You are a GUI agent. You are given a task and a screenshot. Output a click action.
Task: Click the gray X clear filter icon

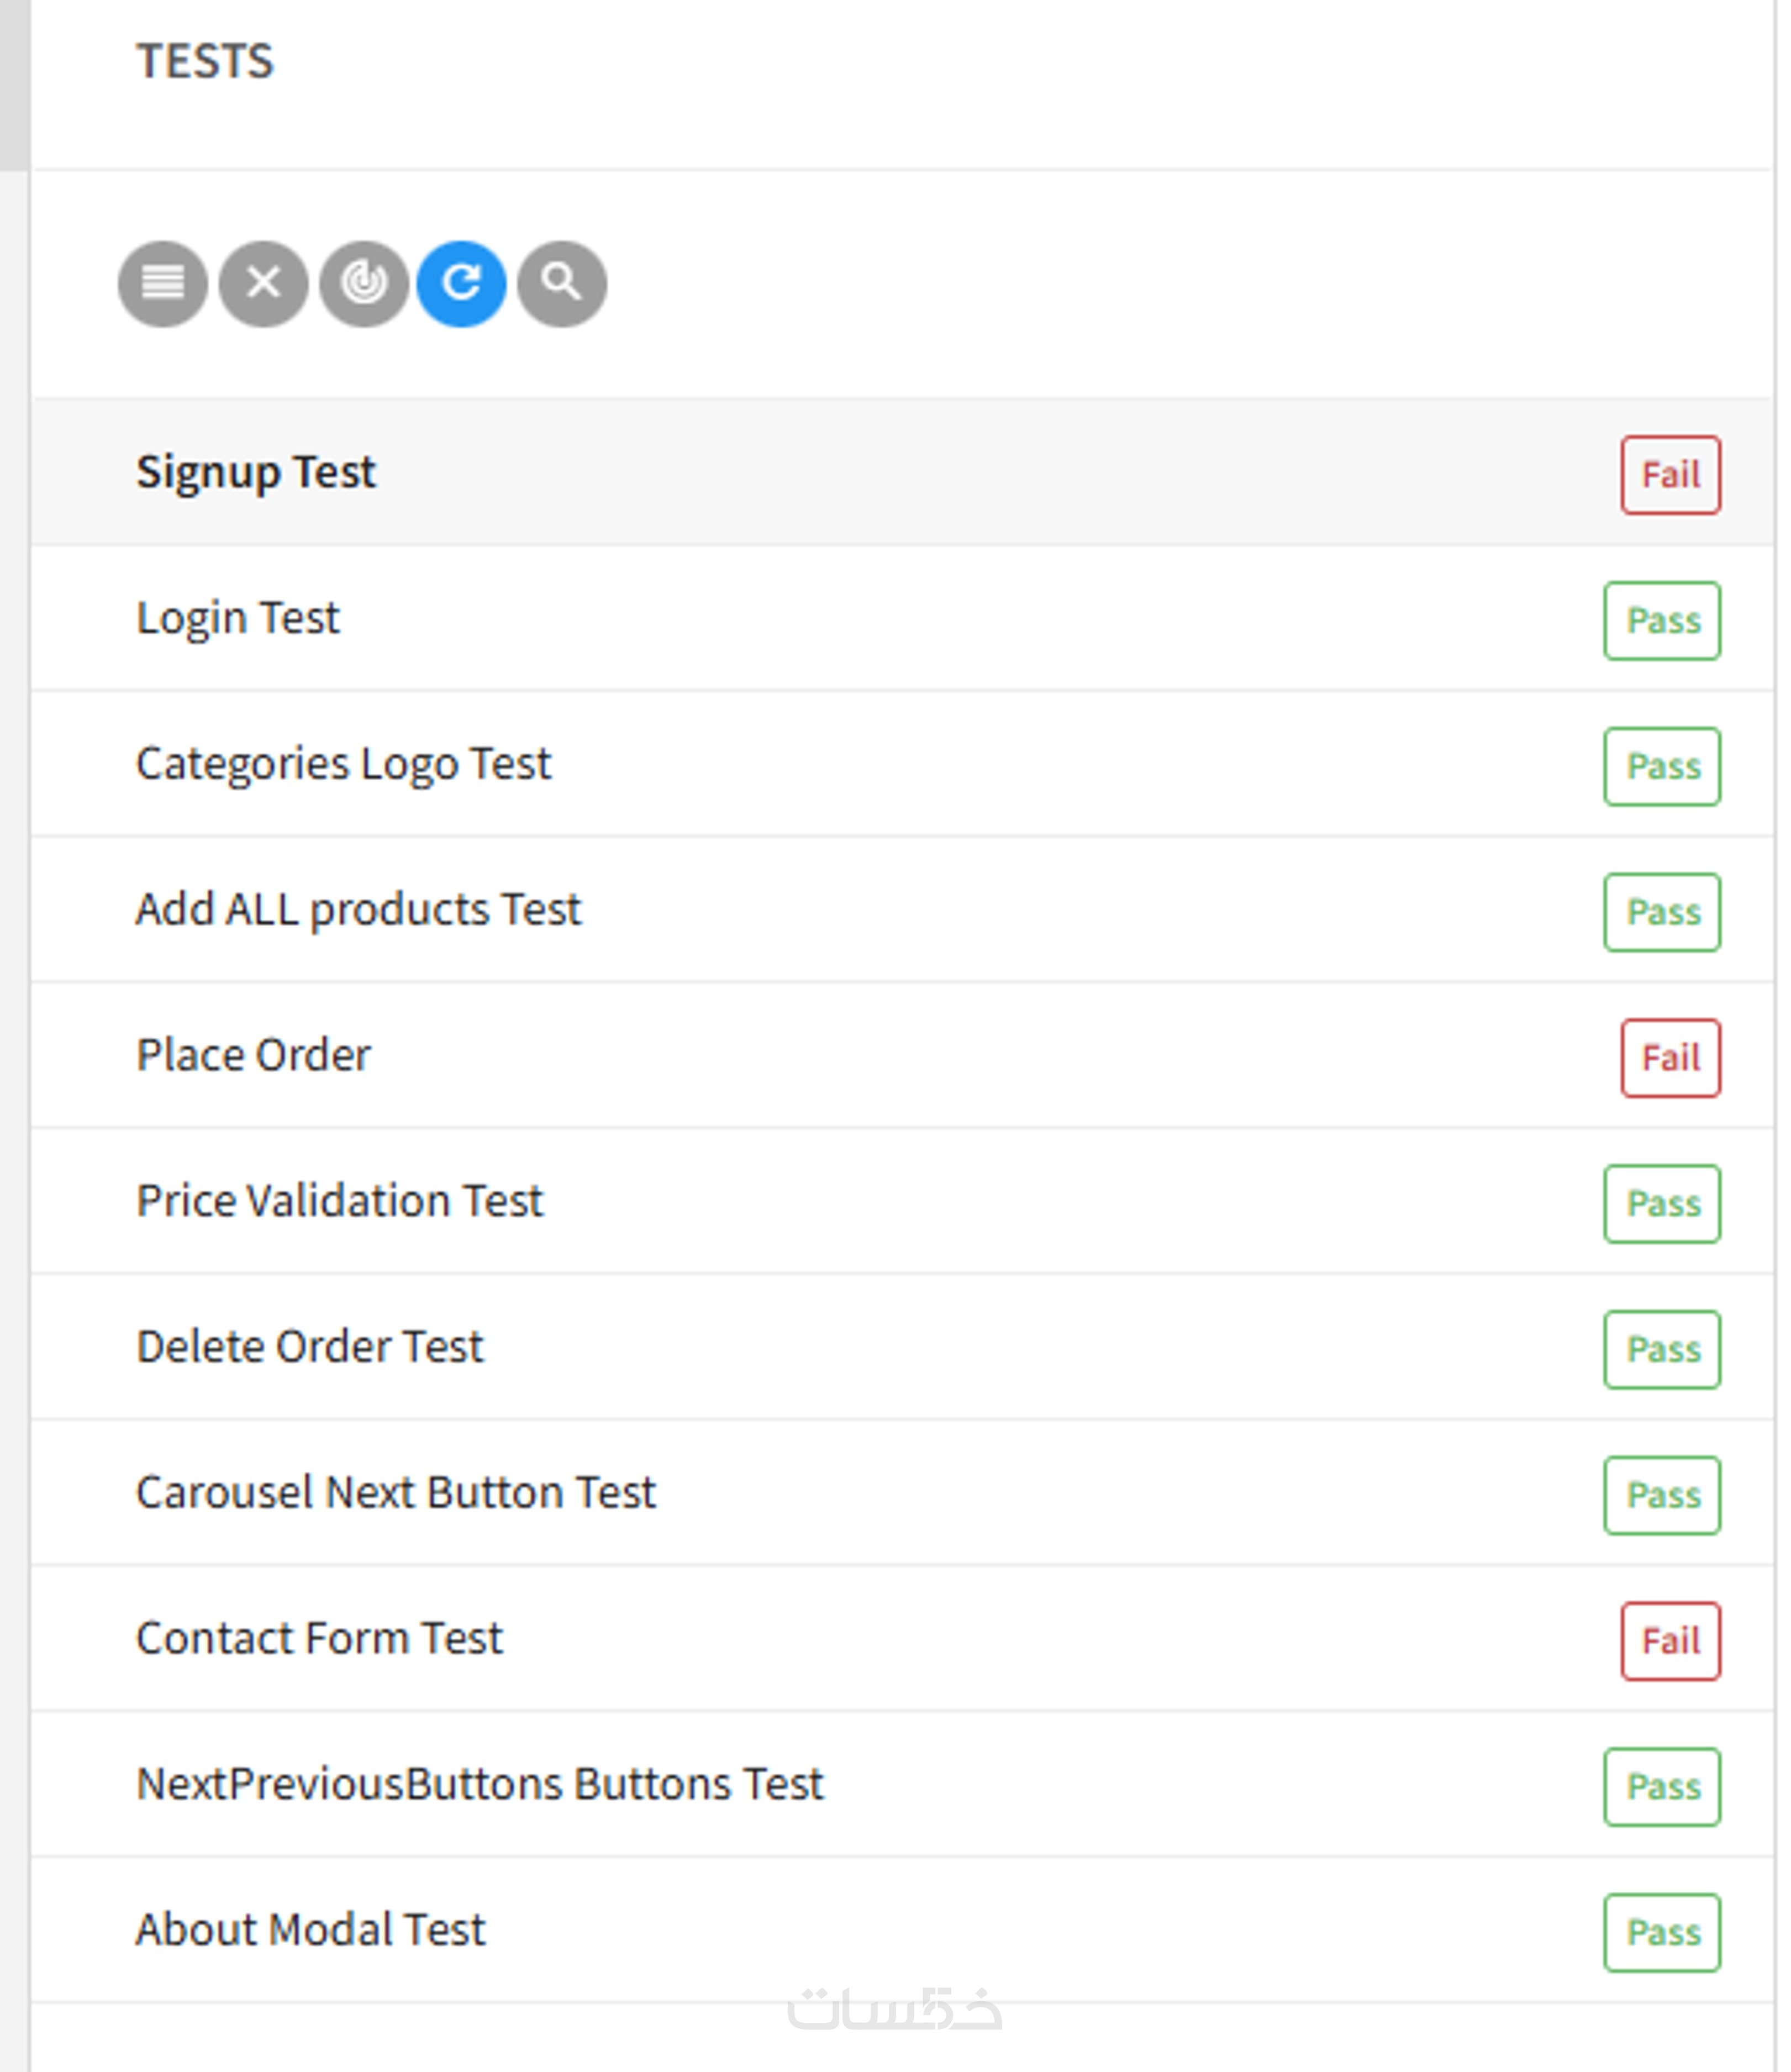[x=264, y=284]
